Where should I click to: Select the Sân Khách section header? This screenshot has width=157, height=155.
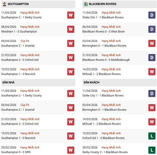coord(91,82)
